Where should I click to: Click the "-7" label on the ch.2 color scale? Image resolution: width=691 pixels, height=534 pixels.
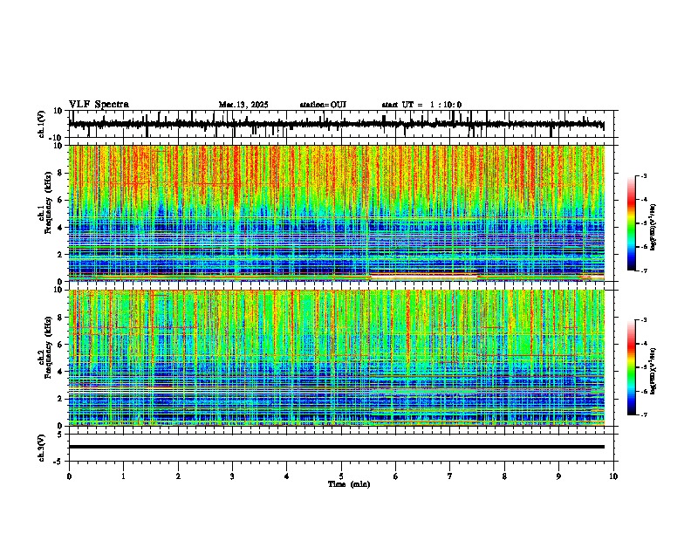pyautogui.click(x=643, y=414)
